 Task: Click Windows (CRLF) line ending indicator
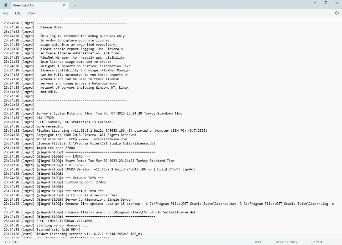pos(286,242)
